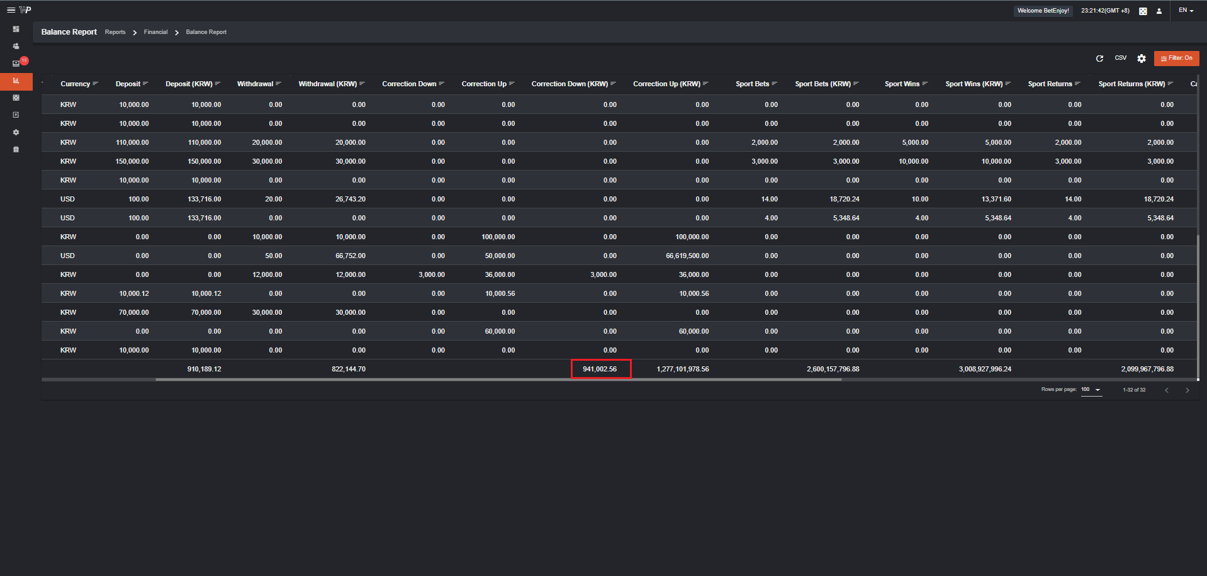Select the 2,600,157,796.88 Sport Bets total

833,369
